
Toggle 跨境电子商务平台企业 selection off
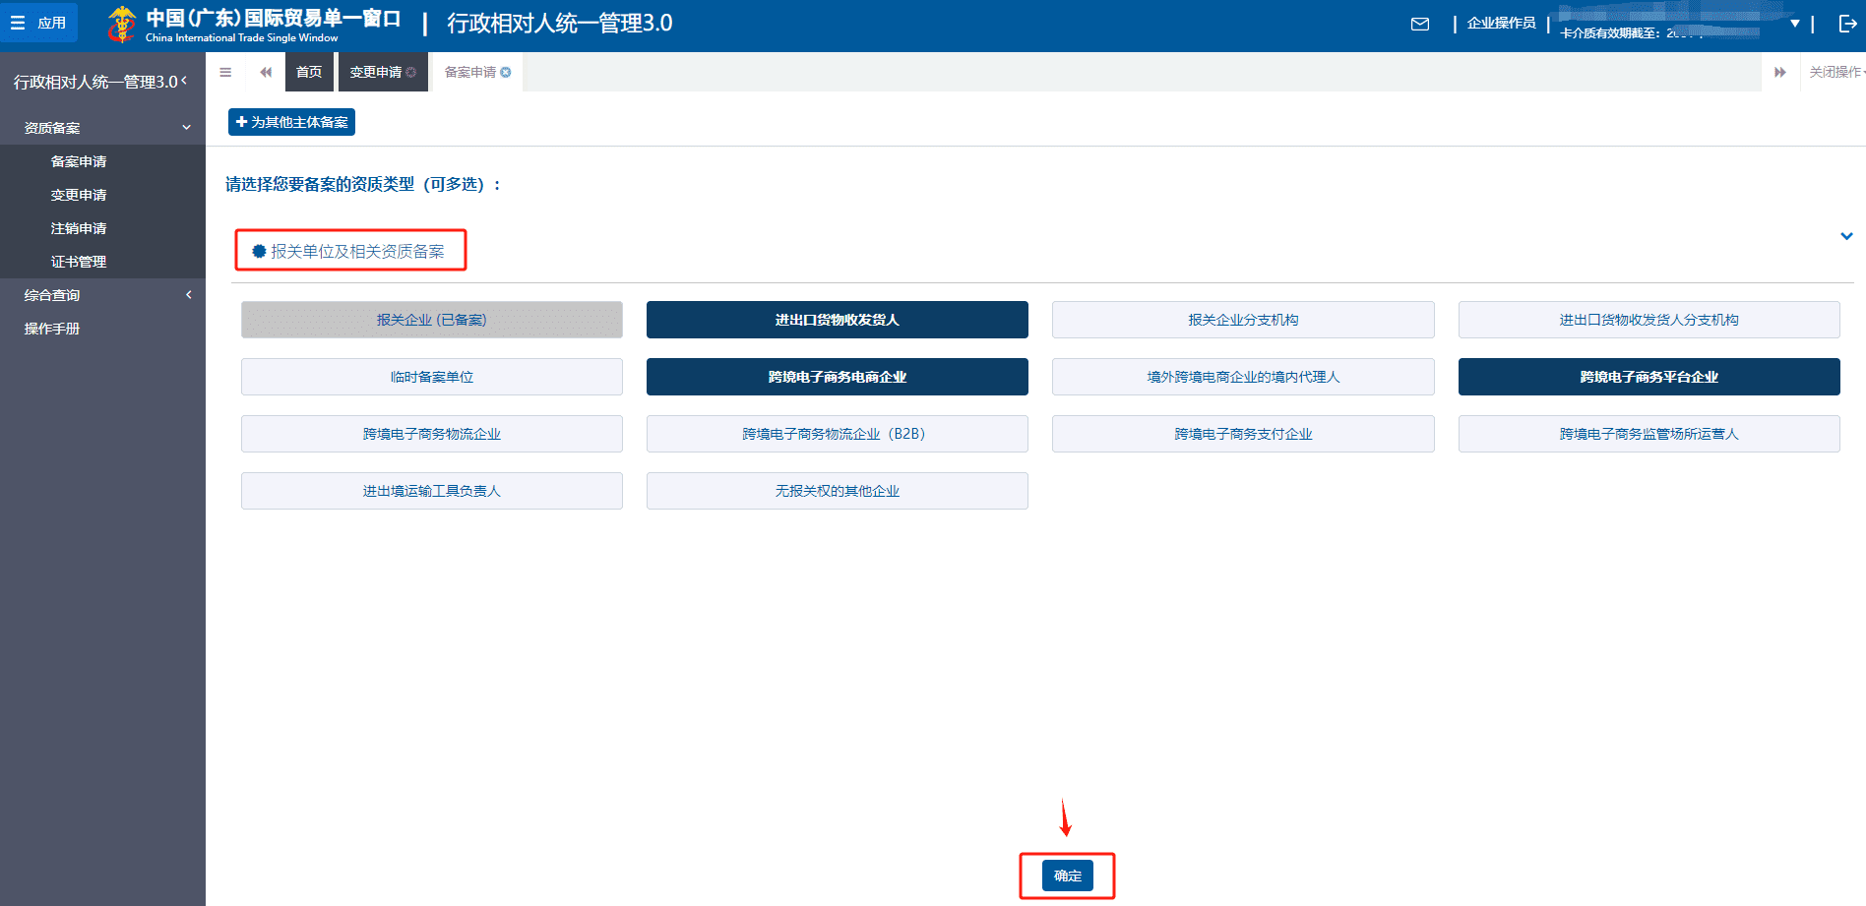1648,377
